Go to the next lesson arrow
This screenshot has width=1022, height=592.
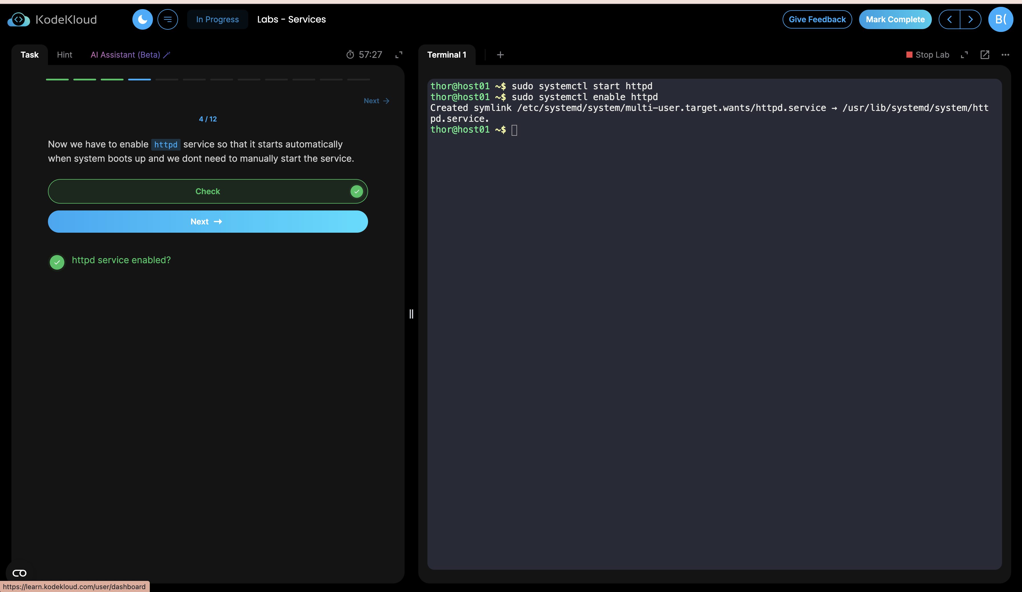[x=970, y=19]
